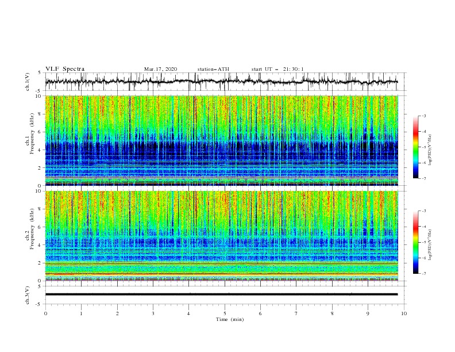Click the "5" tick on the time axis
Viewport: 455px width, 352px height.
click(225, 313)
